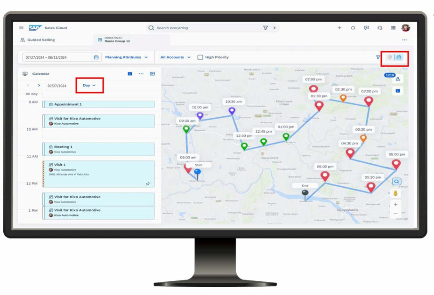Expand the Planning Attributes dropdown

(x=126, y=57)
